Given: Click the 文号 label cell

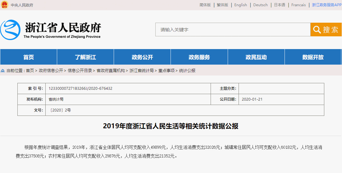Looking at the screenshot, I should point(32,110).
